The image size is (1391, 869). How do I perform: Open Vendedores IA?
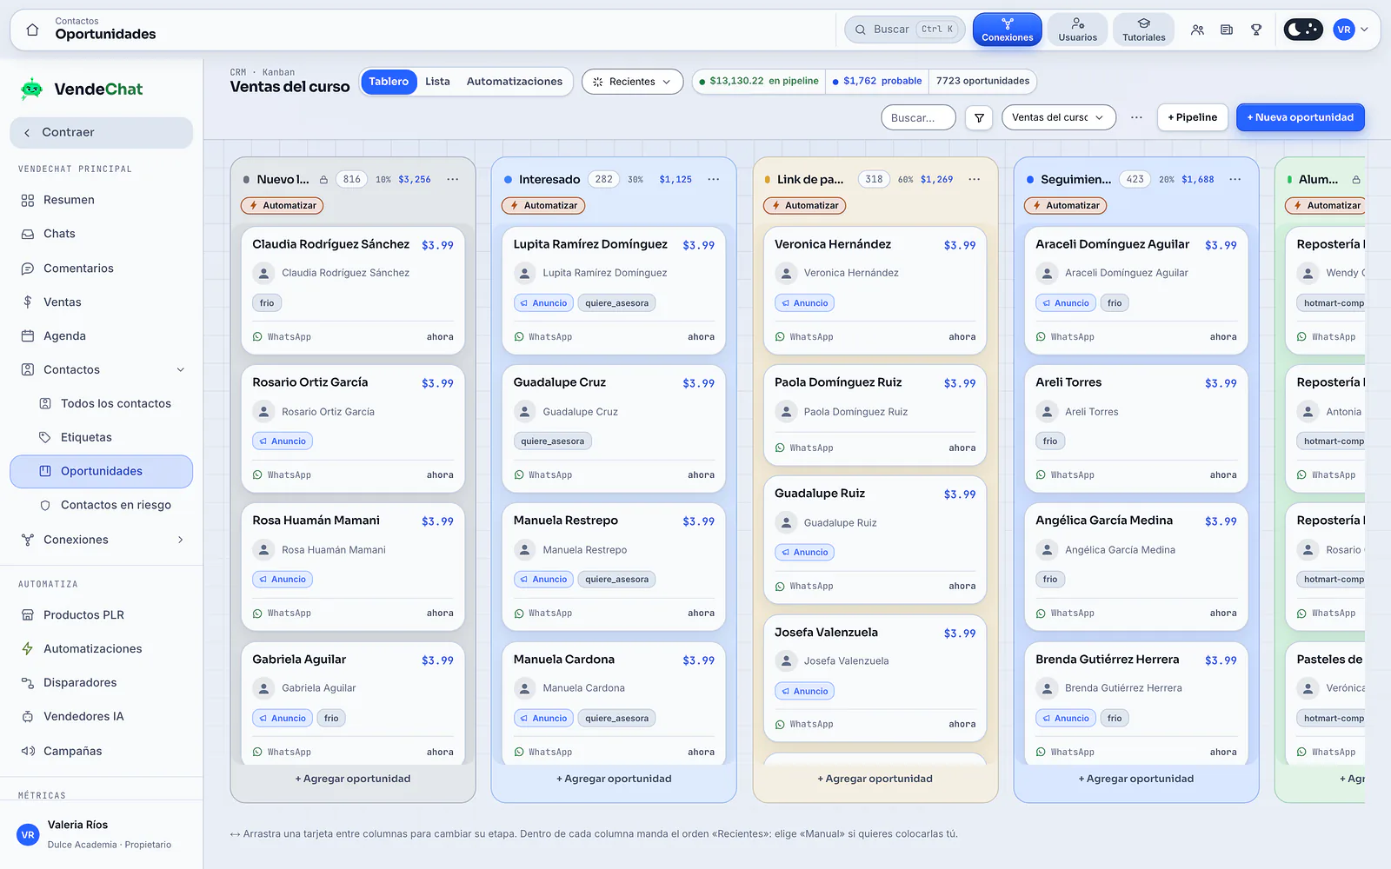101,717
